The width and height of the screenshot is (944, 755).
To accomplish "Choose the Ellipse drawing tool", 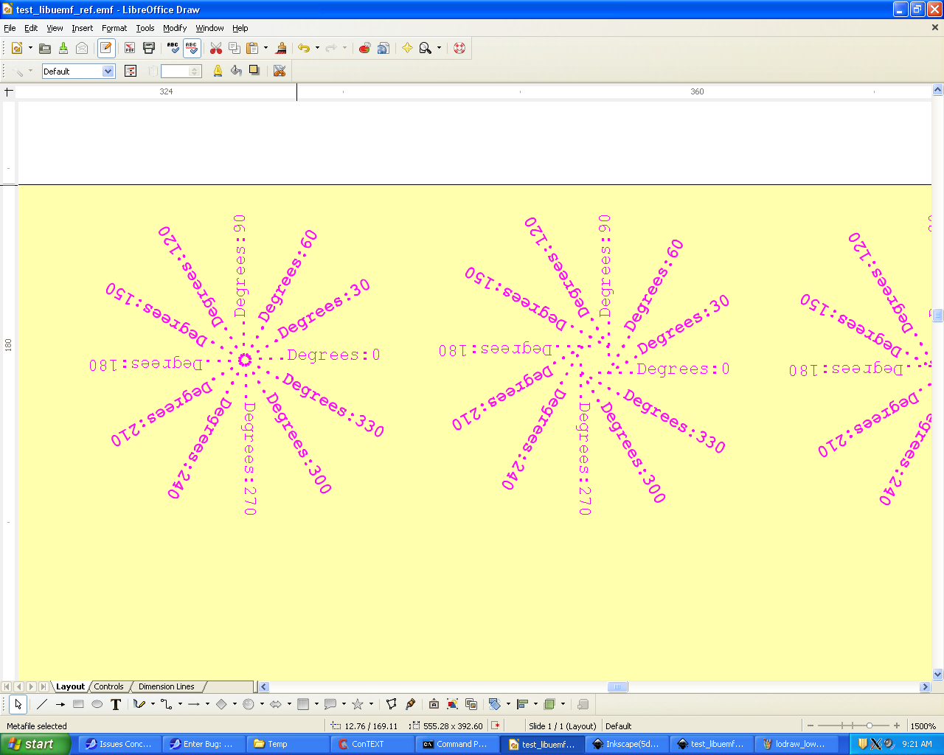I will pyautogui.click(x=97, y=704).
